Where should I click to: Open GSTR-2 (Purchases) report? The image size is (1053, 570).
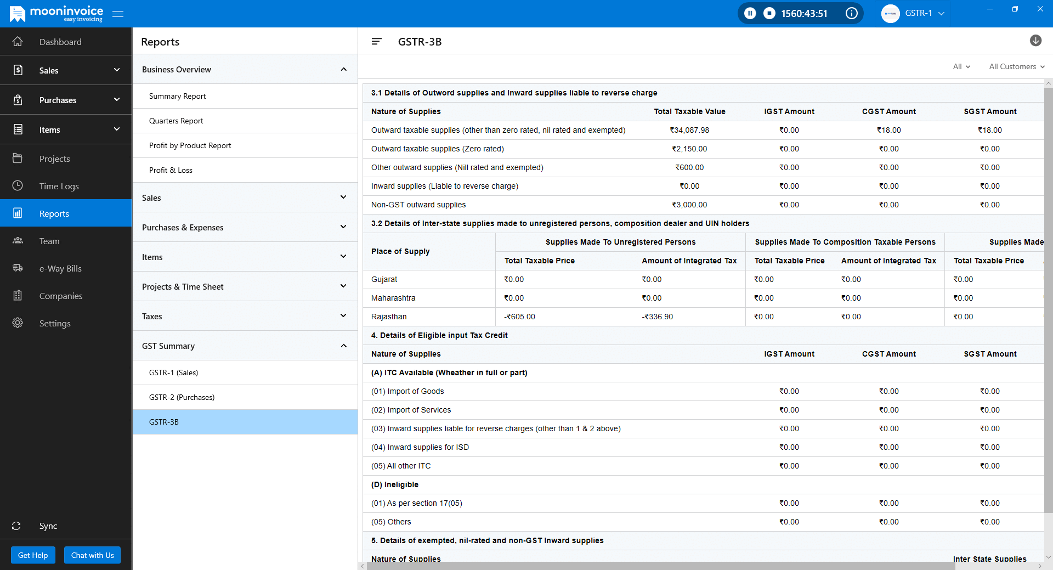pyautogui.click(x=245, y=397)
